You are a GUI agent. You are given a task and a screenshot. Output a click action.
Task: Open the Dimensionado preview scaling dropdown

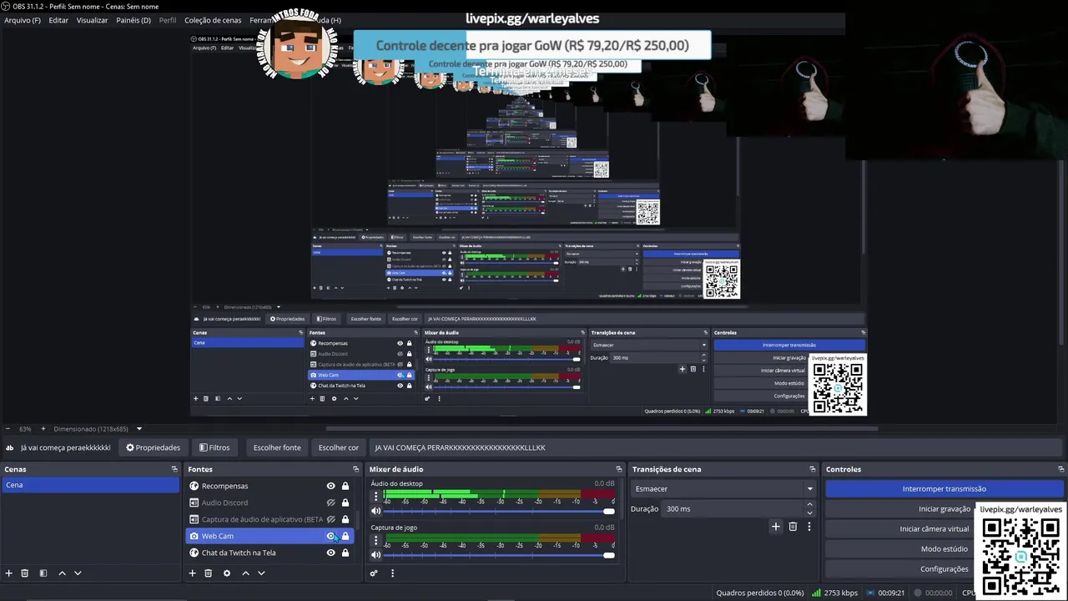98,429
